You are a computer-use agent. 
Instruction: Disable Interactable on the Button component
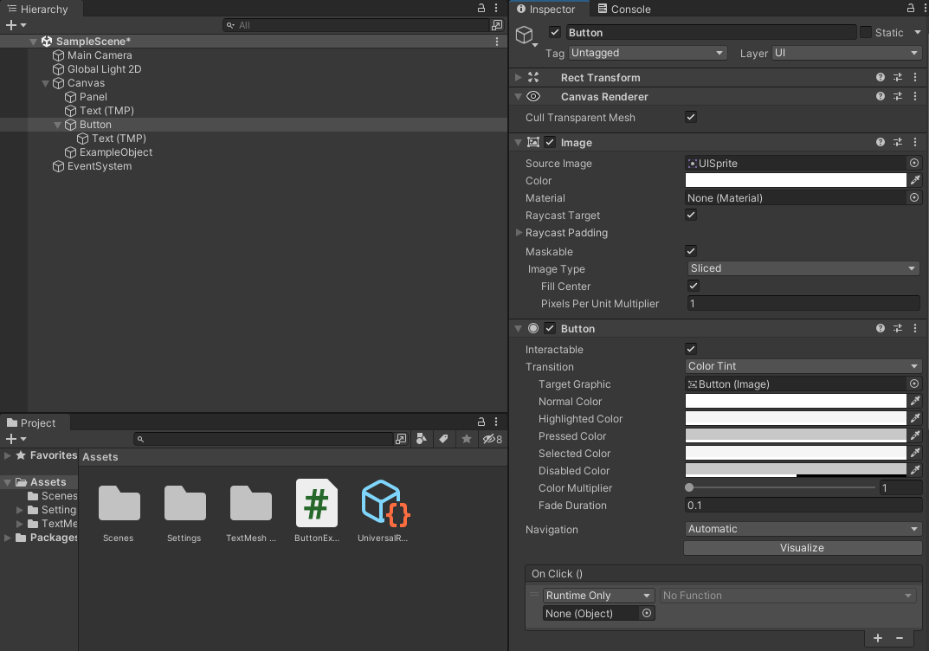tap(690, 349)
